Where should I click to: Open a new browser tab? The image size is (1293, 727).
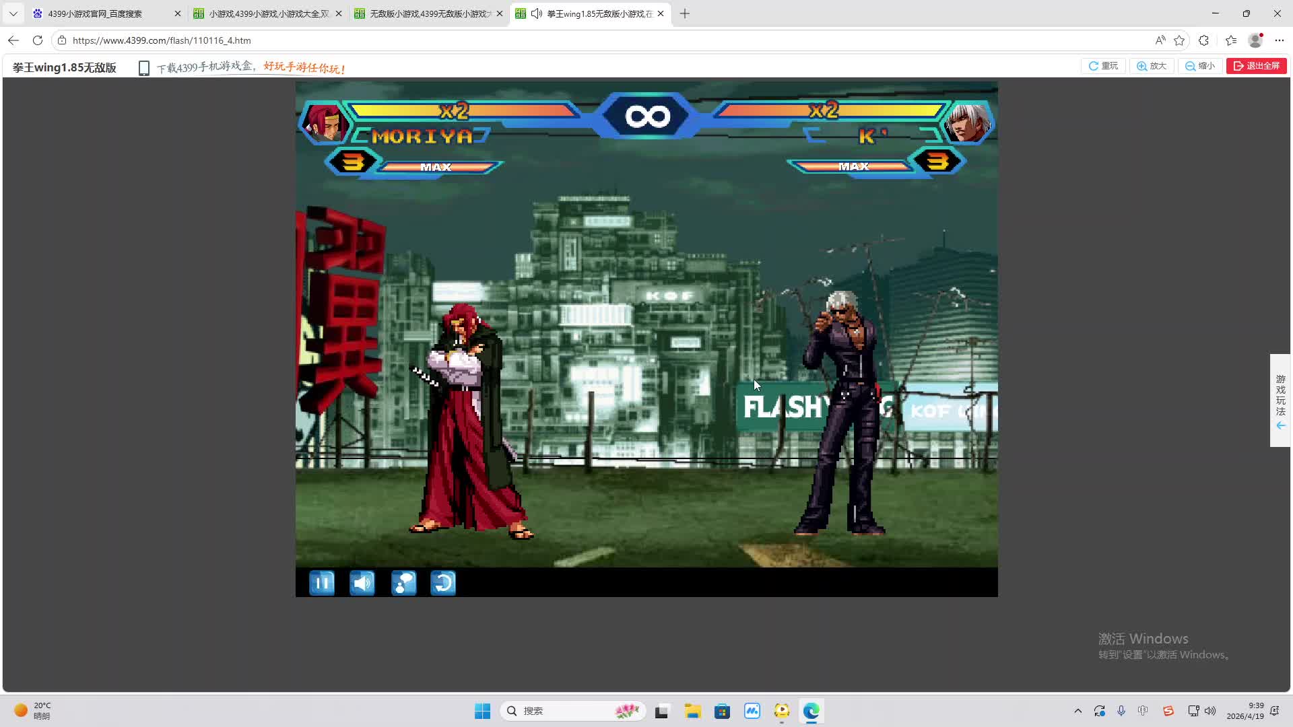click(685, 13)
